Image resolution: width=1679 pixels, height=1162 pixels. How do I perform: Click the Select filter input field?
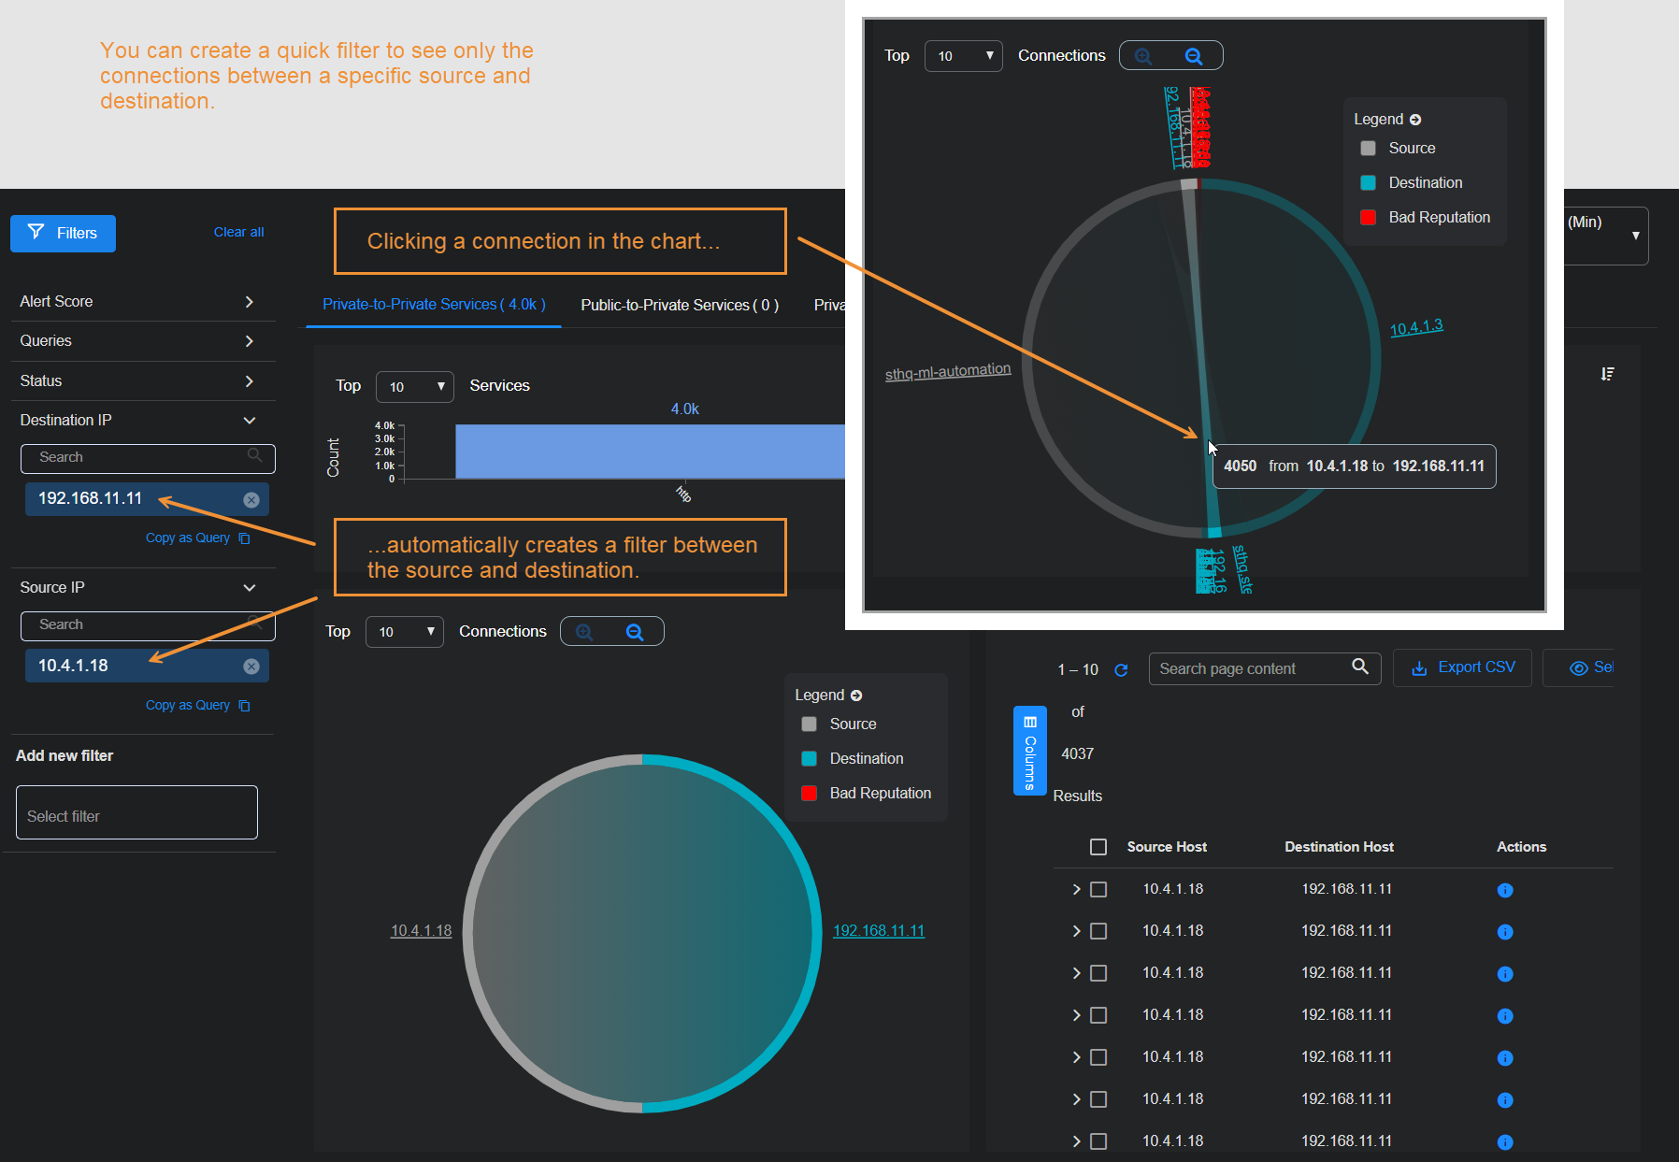coord(136,814)
